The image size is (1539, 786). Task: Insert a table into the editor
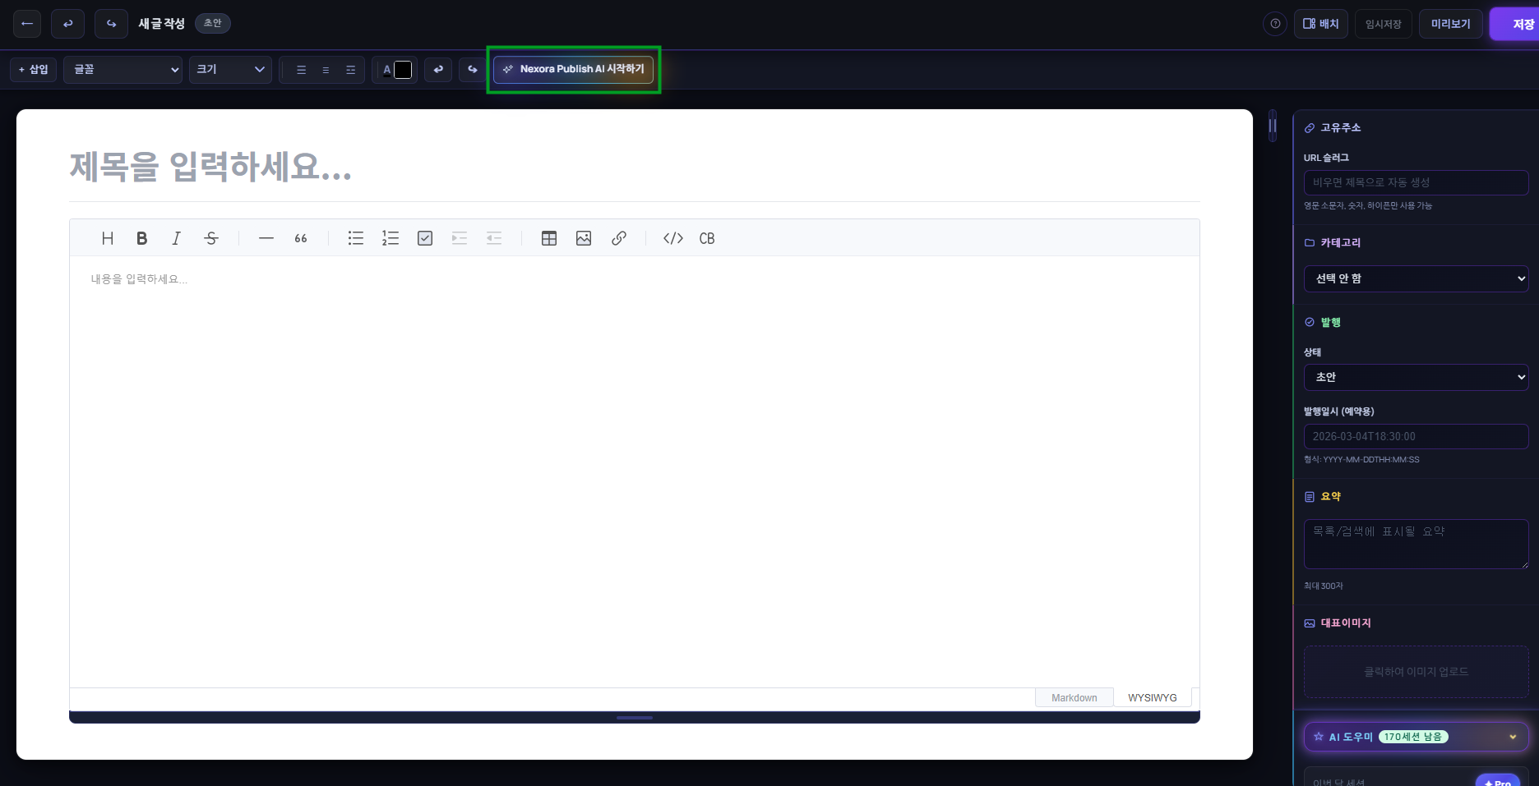tap(549, 238)
